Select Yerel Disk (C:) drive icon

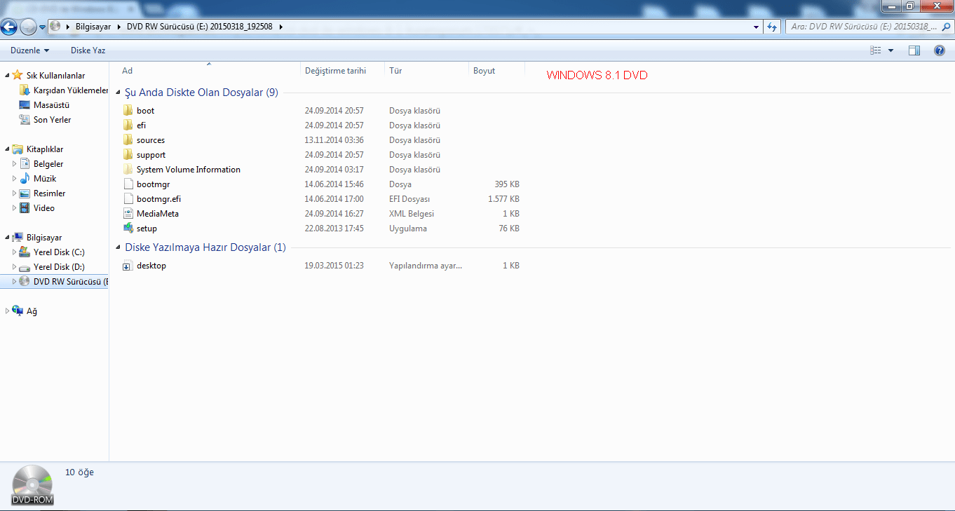point(25,252)
